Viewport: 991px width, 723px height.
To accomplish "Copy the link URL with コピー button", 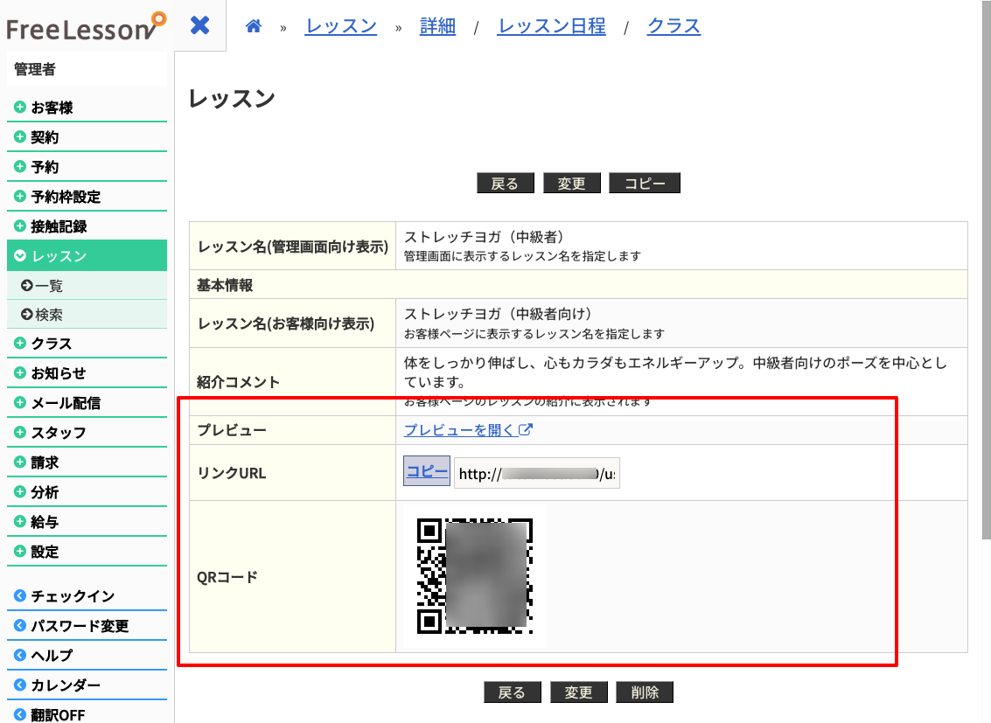I will click(427, 471).
